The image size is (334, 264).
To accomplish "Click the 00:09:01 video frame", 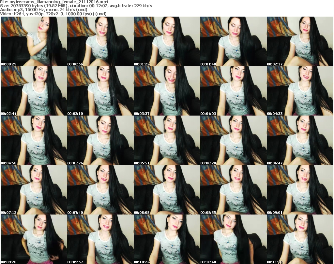I will (300, 190).
